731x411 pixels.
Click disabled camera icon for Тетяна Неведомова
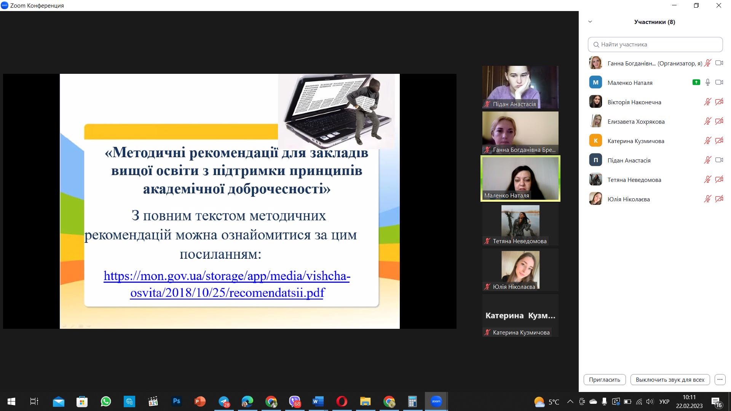click(719, 179)
